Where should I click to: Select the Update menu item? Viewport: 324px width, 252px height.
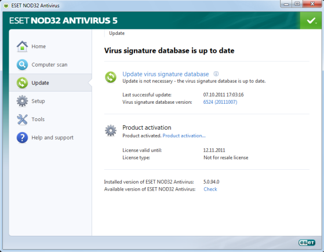50,83
